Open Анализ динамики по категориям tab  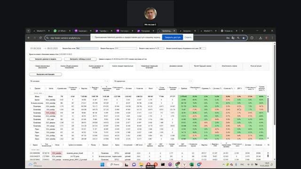coord(96,67)
